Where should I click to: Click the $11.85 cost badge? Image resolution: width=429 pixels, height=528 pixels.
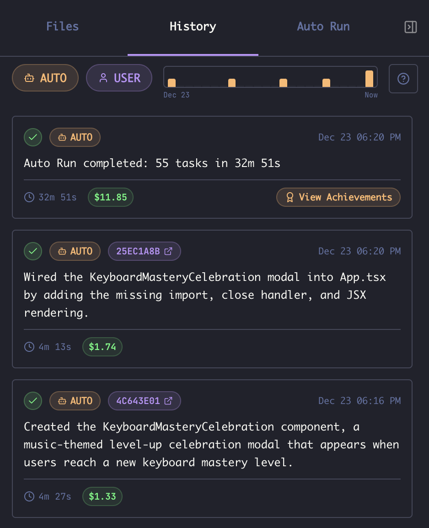110,197
